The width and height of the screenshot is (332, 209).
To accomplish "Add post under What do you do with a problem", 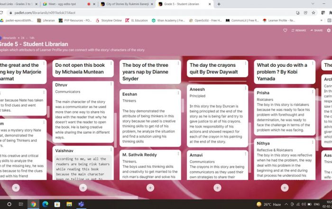I will pos(285,188).
